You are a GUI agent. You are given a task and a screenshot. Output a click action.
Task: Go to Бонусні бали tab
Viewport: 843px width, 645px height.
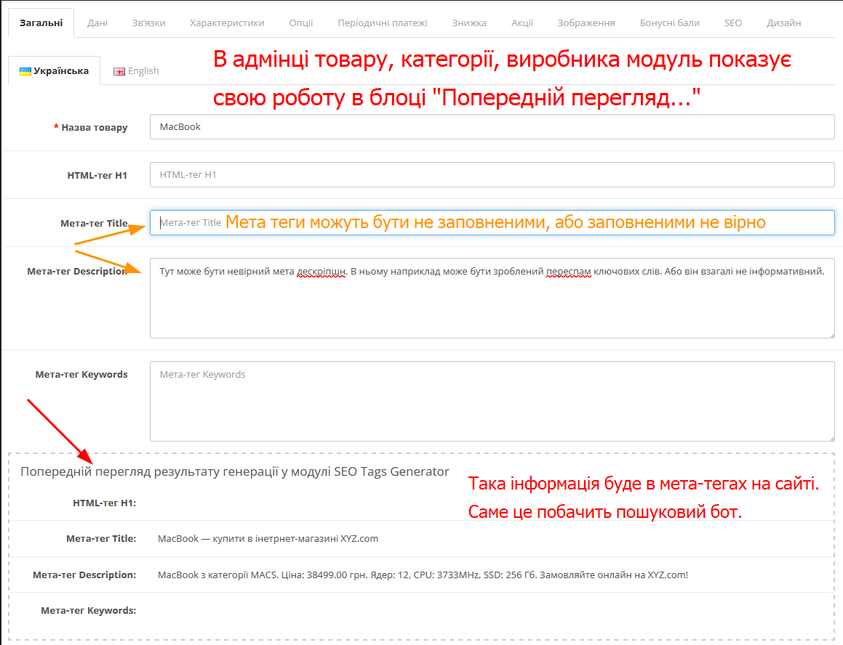pyautogui.click(x=669, y=23)
